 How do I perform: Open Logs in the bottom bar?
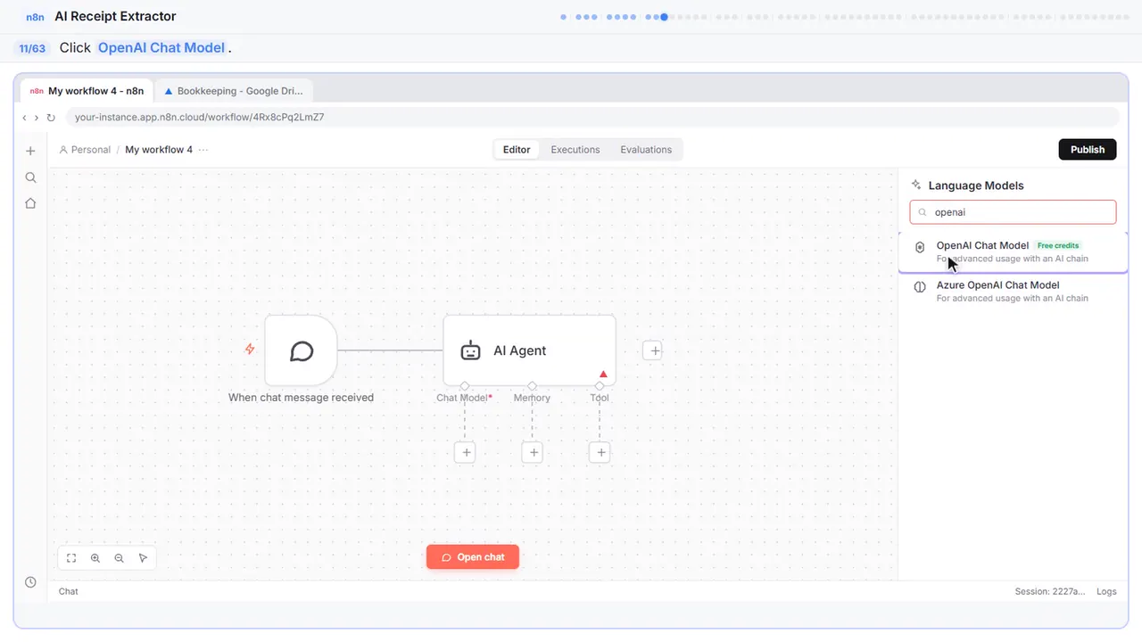click(1106, 591)
